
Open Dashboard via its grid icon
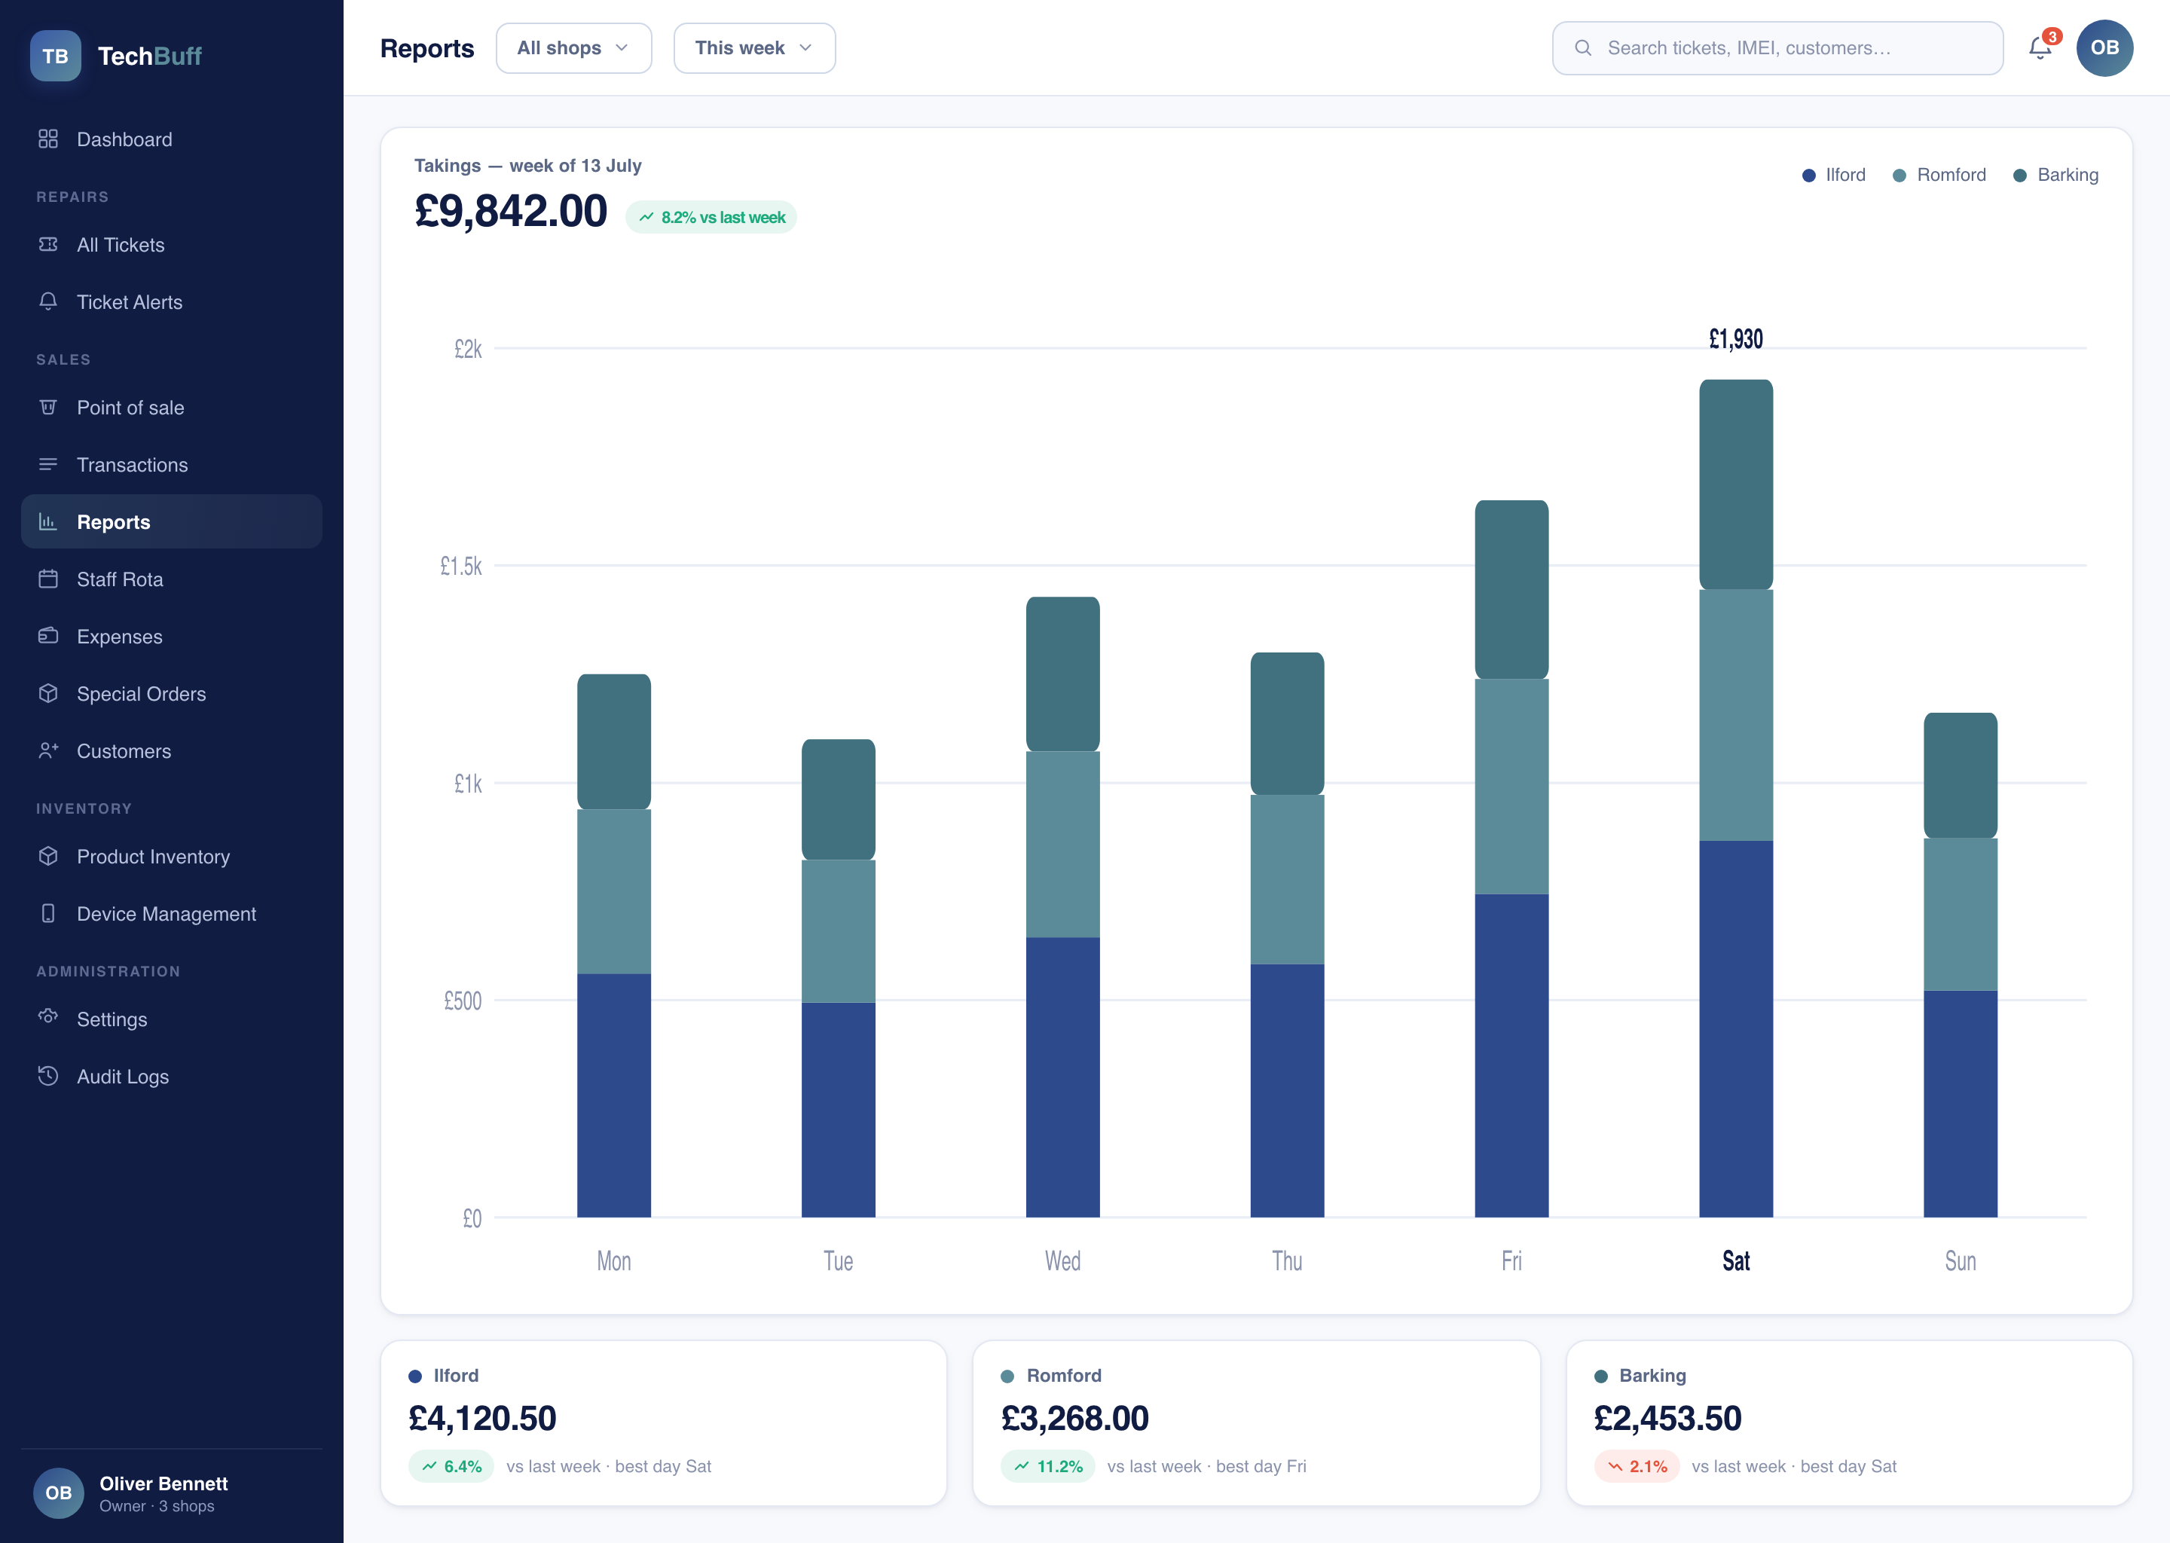48,139
